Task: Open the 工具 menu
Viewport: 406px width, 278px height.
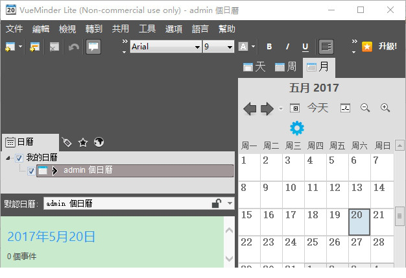Action: click(147, 29)
